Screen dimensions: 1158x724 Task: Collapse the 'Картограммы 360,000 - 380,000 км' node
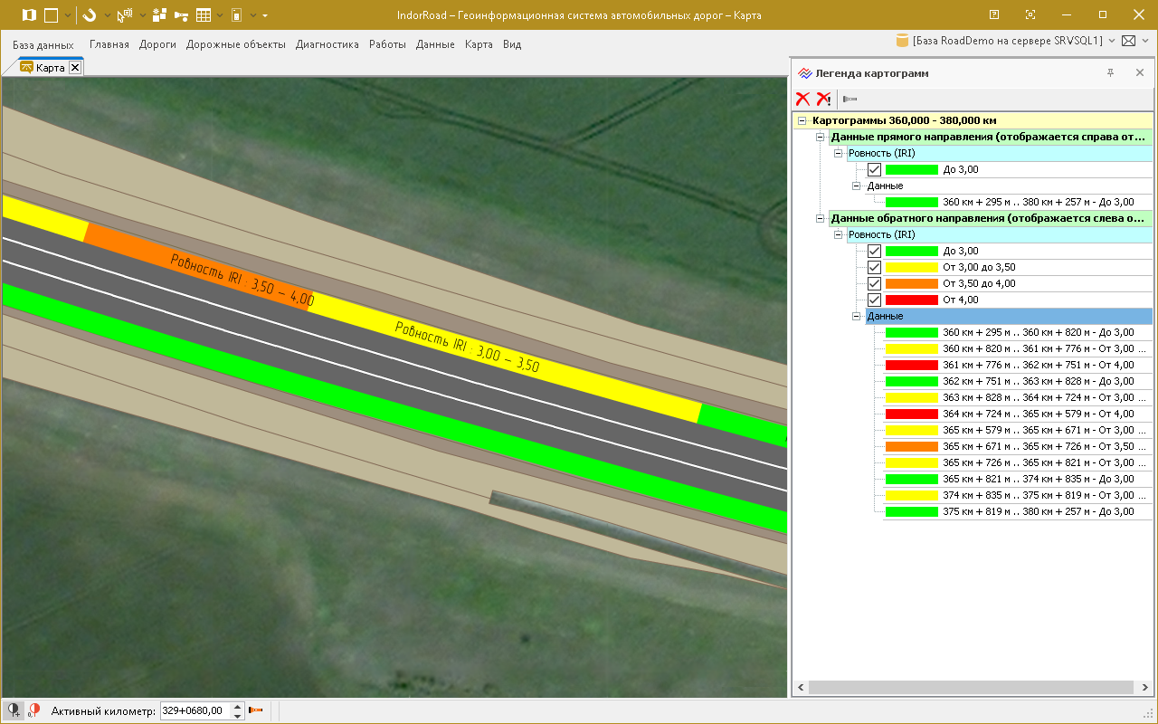click(x=802, y=121)
